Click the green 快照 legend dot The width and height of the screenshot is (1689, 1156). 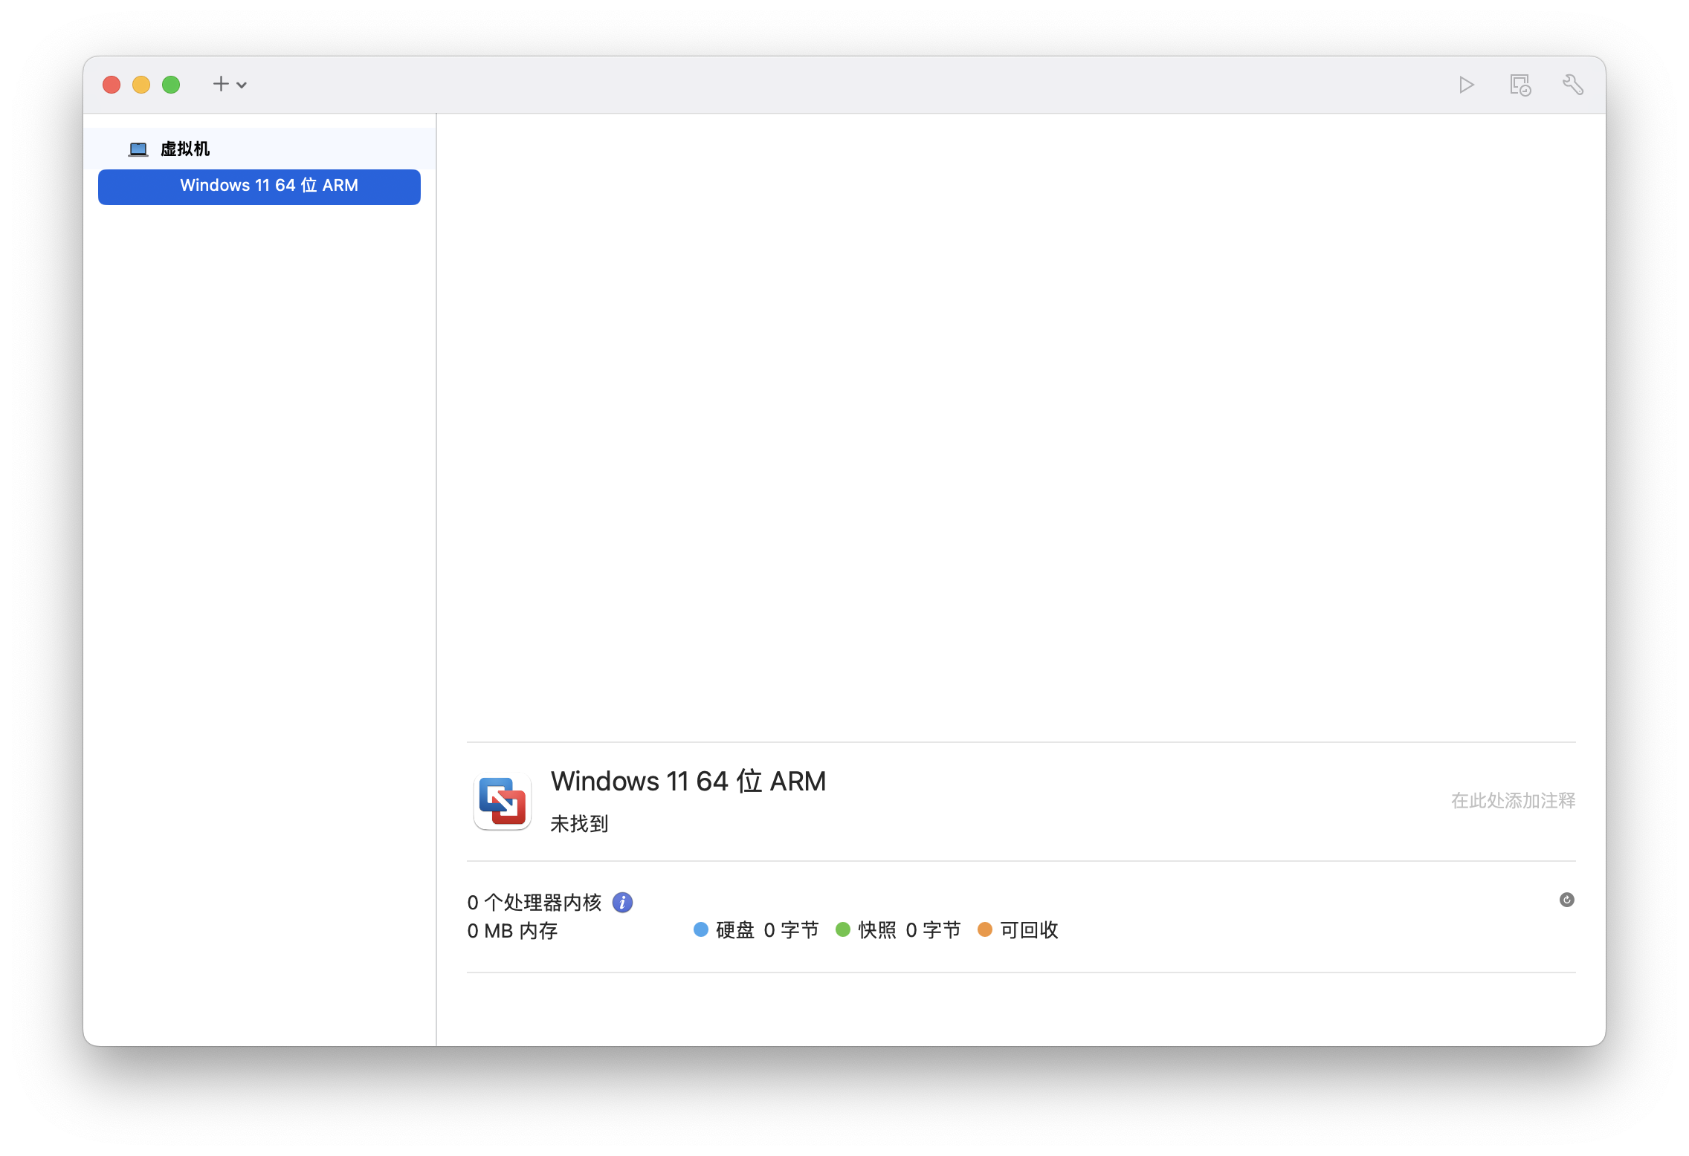(843, 930)
